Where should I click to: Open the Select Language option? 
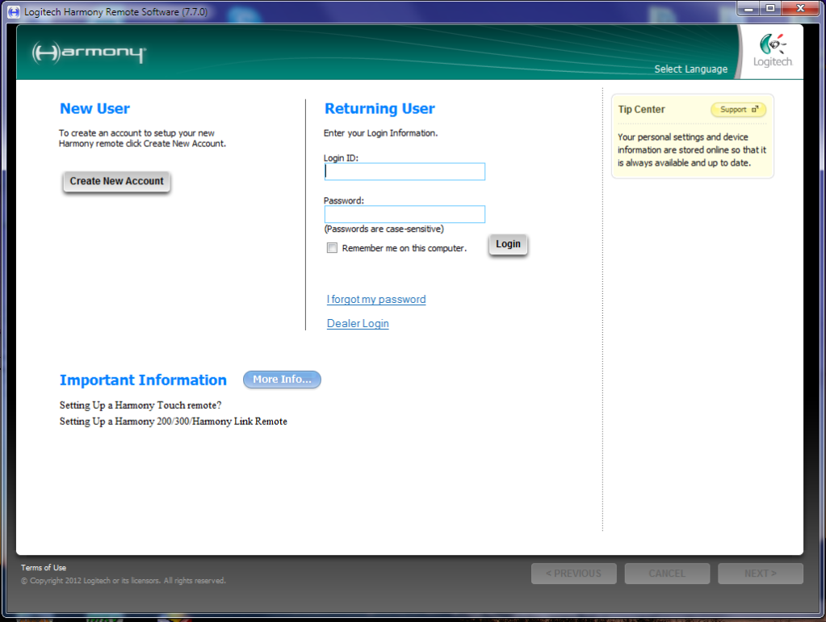690,69
